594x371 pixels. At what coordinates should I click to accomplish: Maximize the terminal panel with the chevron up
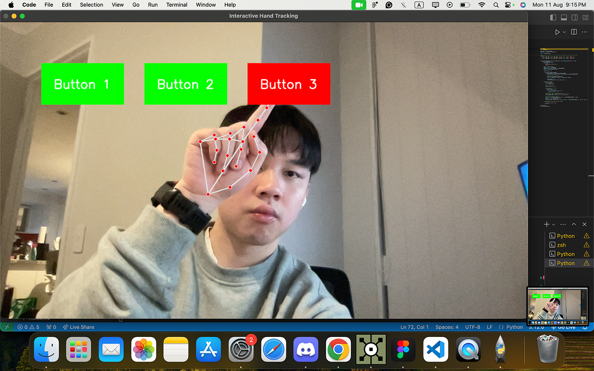coord(574,224)
